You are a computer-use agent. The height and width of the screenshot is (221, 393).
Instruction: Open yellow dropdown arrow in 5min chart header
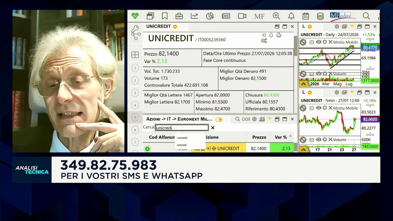tap(352, 92)
